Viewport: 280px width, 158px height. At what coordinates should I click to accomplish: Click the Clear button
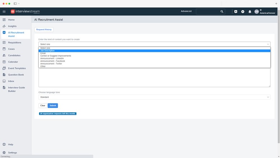tap(43, 105)
